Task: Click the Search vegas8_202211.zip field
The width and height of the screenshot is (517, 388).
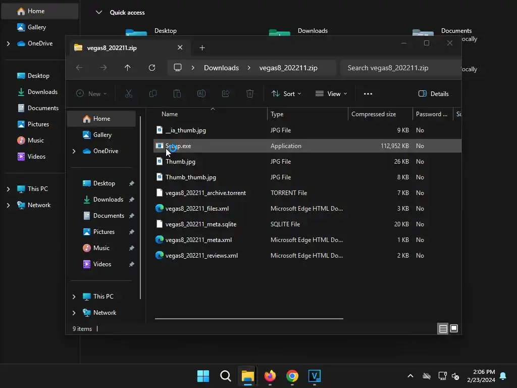Action: click(400, 68)
